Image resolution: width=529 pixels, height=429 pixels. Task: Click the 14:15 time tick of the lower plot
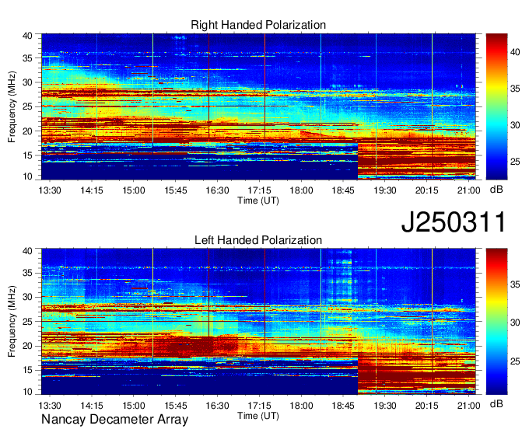point(92,405)
